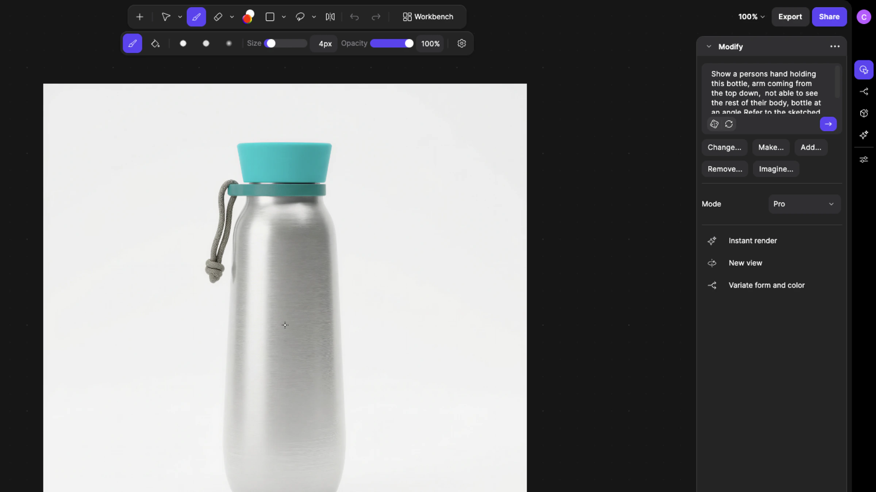Select the paint bucket fill tool
The image size is (876, 492).
click(x=155, y=44)
